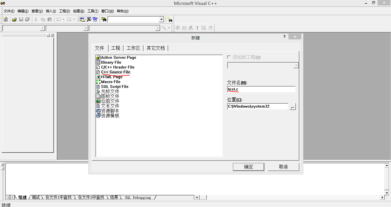The width and height of the screenshot is (391, 207).
Task: Switch to the 调试 output tab
Action: coord(36,197)
